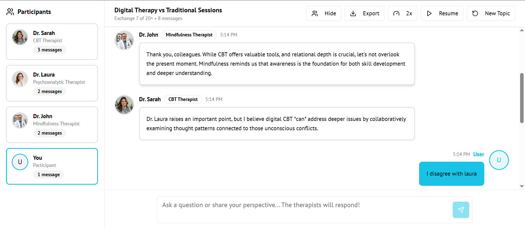
Task: Open Dr. John's participant card in sidebar
Action: coord(52,125)
